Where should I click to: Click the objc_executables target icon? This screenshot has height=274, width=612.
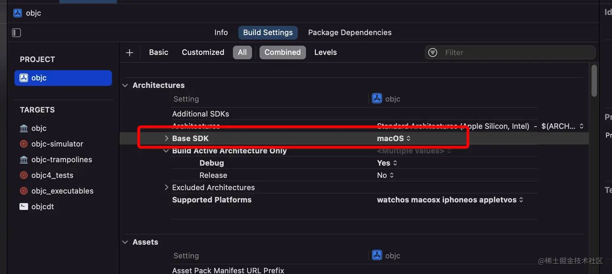tap(24, 191)
